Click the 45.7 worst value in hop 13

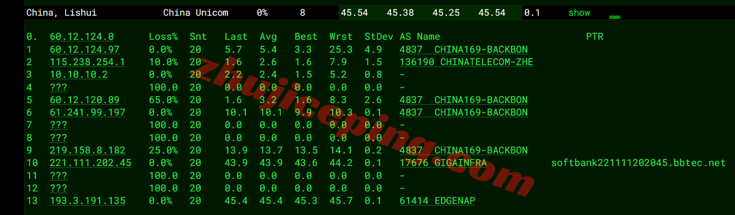click(x=341, y=201)
